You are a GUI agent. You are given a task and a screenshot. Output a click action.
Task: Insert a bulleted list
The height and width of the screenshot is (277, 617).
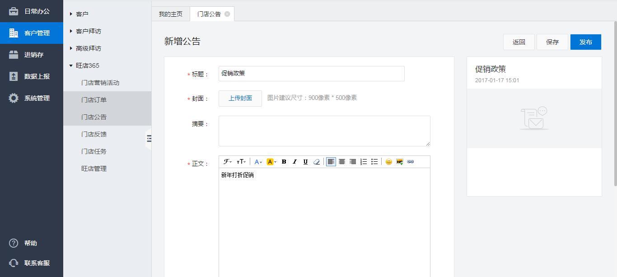click(x=374, y=162)
